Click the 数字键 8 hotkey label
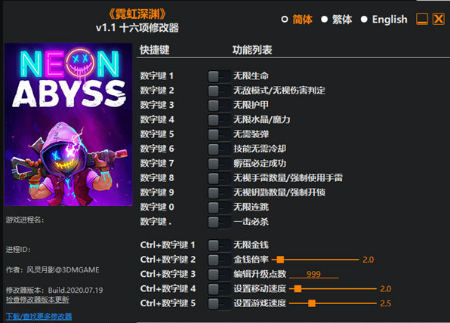Image resolution: width=450 pixels, height=323 pixels. click(157, 178)
